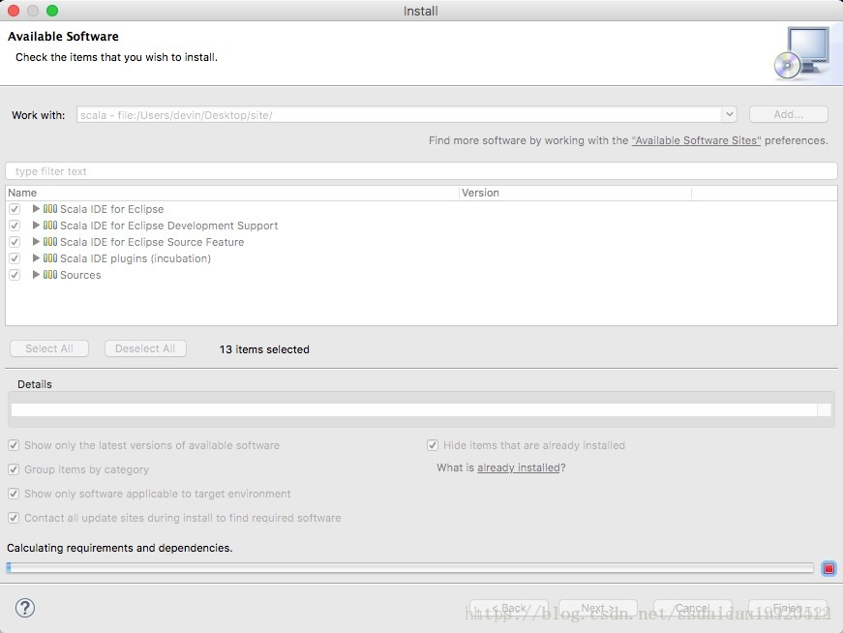Click the '13 items selected' text
The width and height of the screenshot is (843, 633).
click(x=264, y=349)
